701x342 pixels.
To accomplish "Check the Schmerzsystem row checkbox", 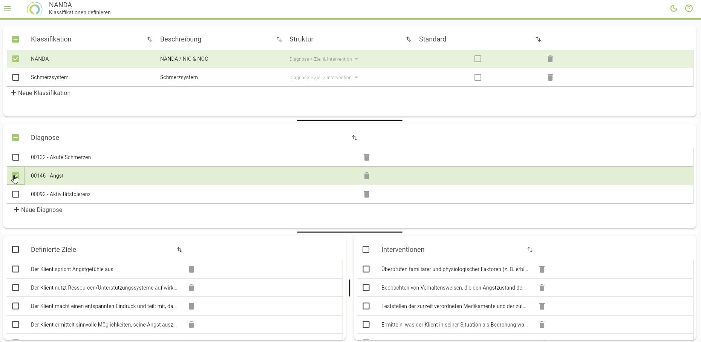I will [15, 77].
